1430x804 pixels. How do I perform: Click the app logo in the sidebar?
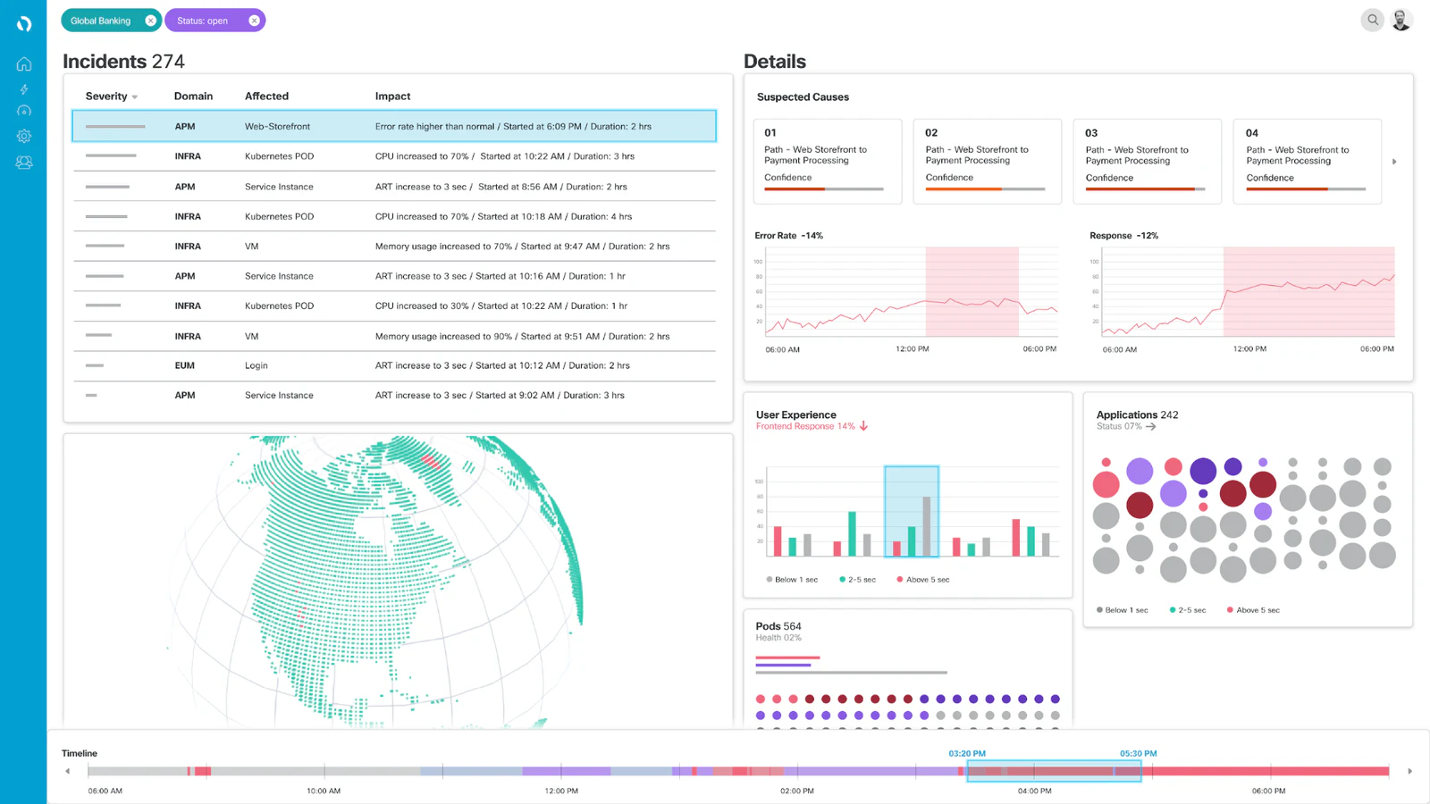(x=24, y=24)
